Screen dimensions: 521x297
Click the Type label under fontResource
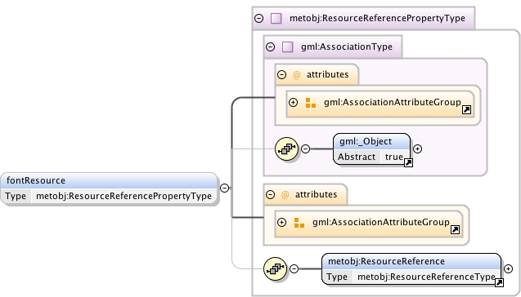pos(16,196)
